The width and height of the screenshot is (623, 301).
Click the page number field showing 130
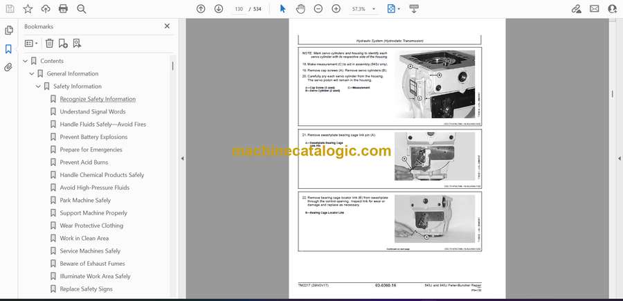(239, 9)
